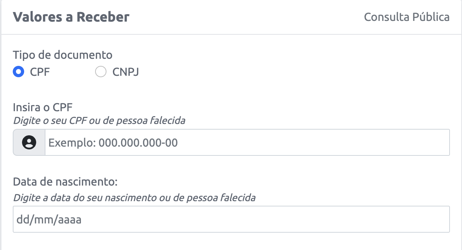Click the birth date helper text
Screen dimensions: 462x250
(x=134, y=198)
